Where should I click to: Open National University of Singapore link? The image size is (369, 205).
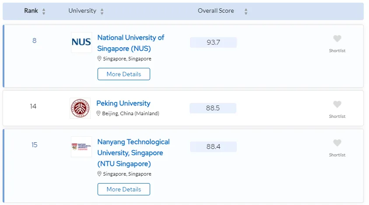tap(130, 42)
